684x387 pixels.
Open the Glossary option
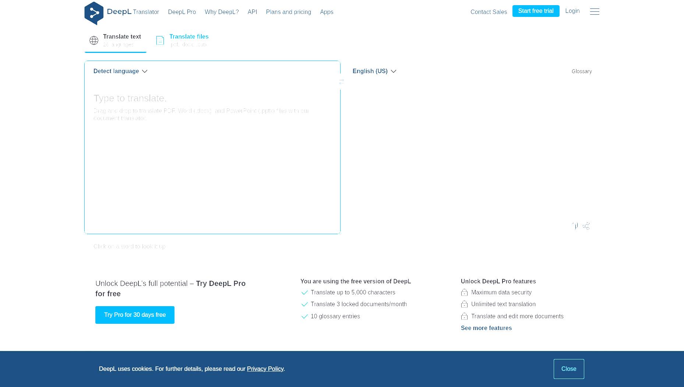(582, 71)
